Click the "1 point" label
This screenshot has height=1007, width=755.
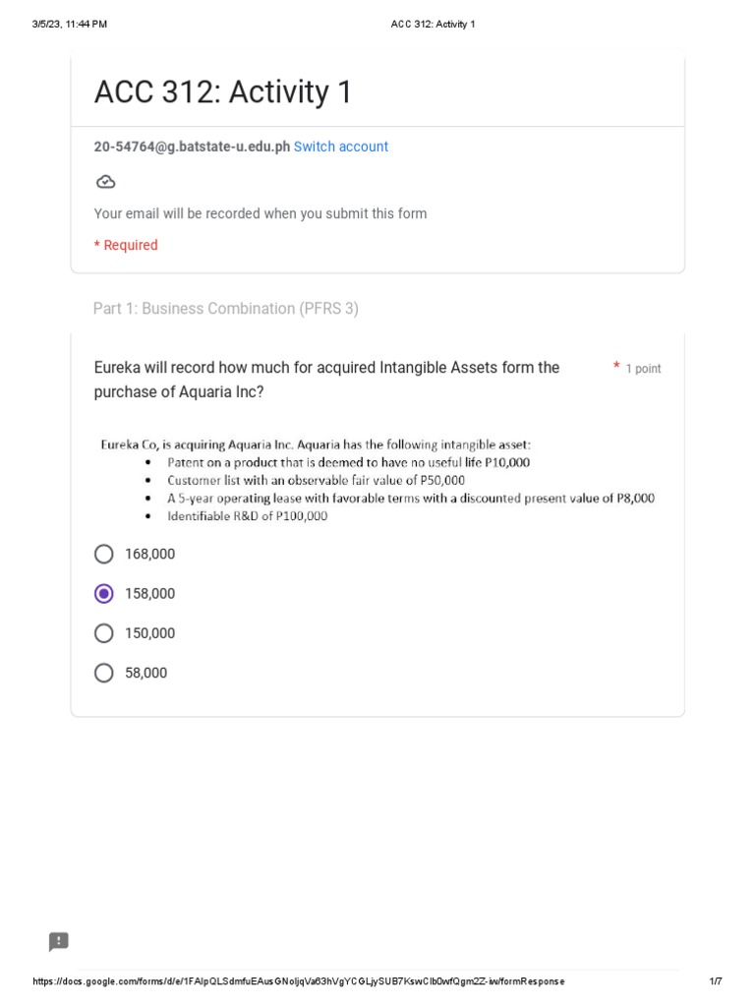[643, 369]
